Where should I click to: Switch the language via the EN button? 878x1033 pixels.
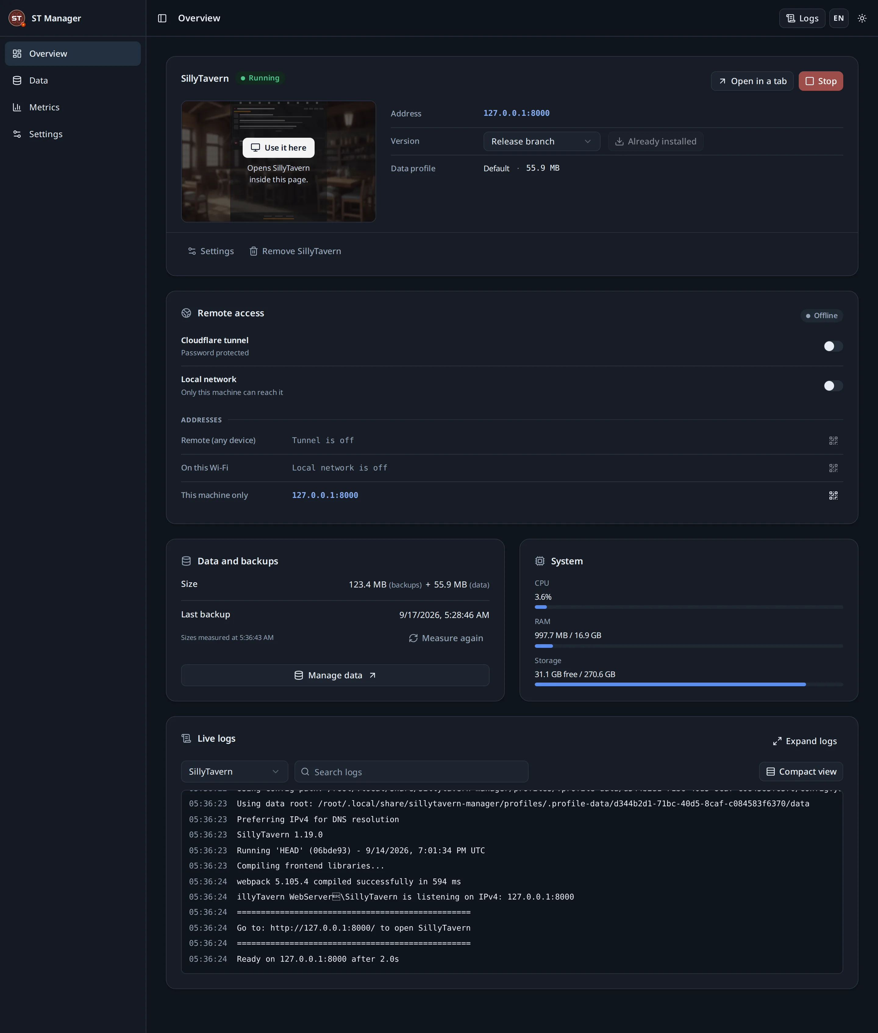coord(839,18)
